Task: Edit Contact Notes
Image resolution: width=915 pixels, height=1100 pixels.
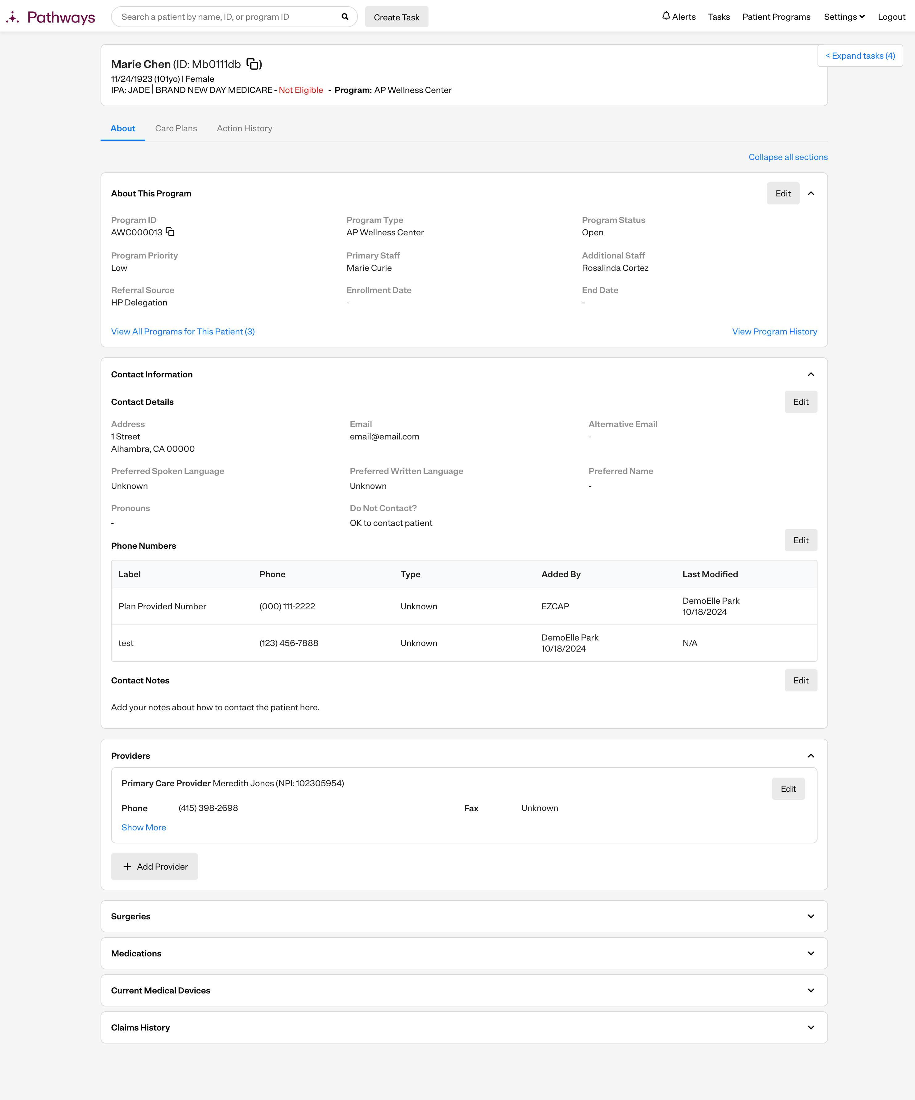Action: [801, 680]
